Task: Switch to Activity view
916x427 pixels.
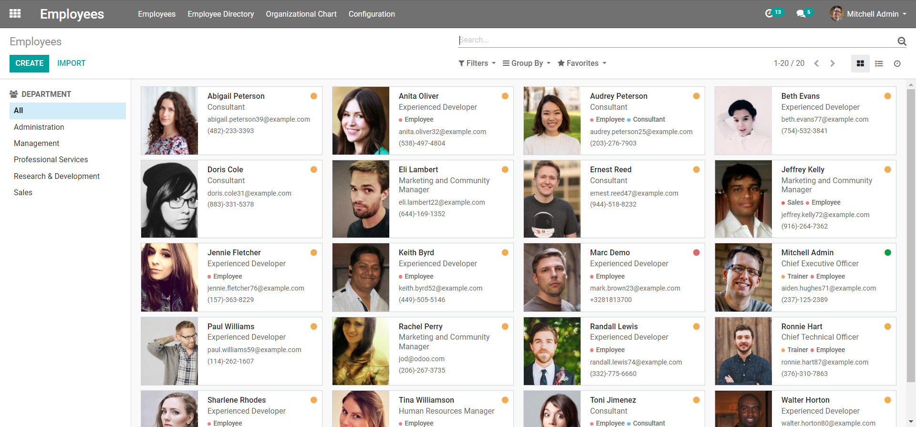Action: 897,63
